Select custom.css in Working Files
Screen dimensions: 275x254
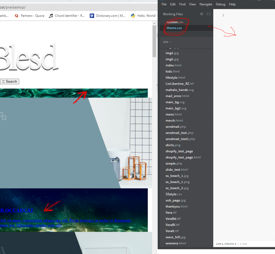(x=175, y=22)
